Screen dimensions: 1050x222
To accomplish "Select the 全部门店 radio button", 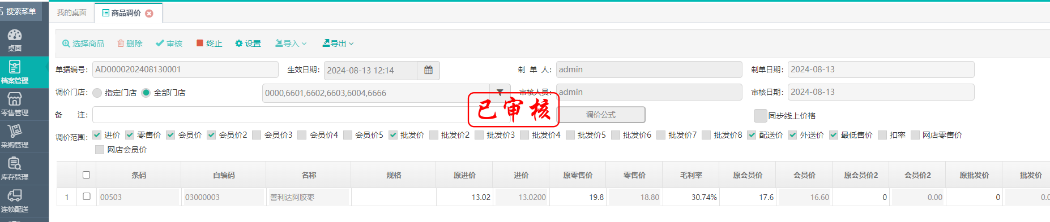I will click(146, 93).
